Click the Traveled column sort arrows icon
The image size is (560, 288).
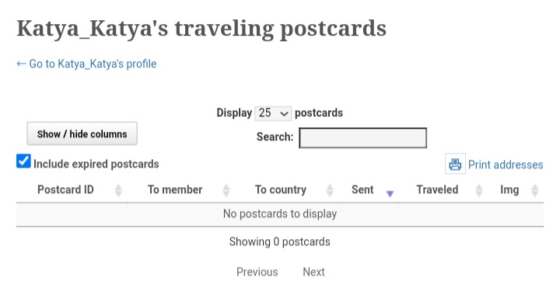click(x=479, y=190)
